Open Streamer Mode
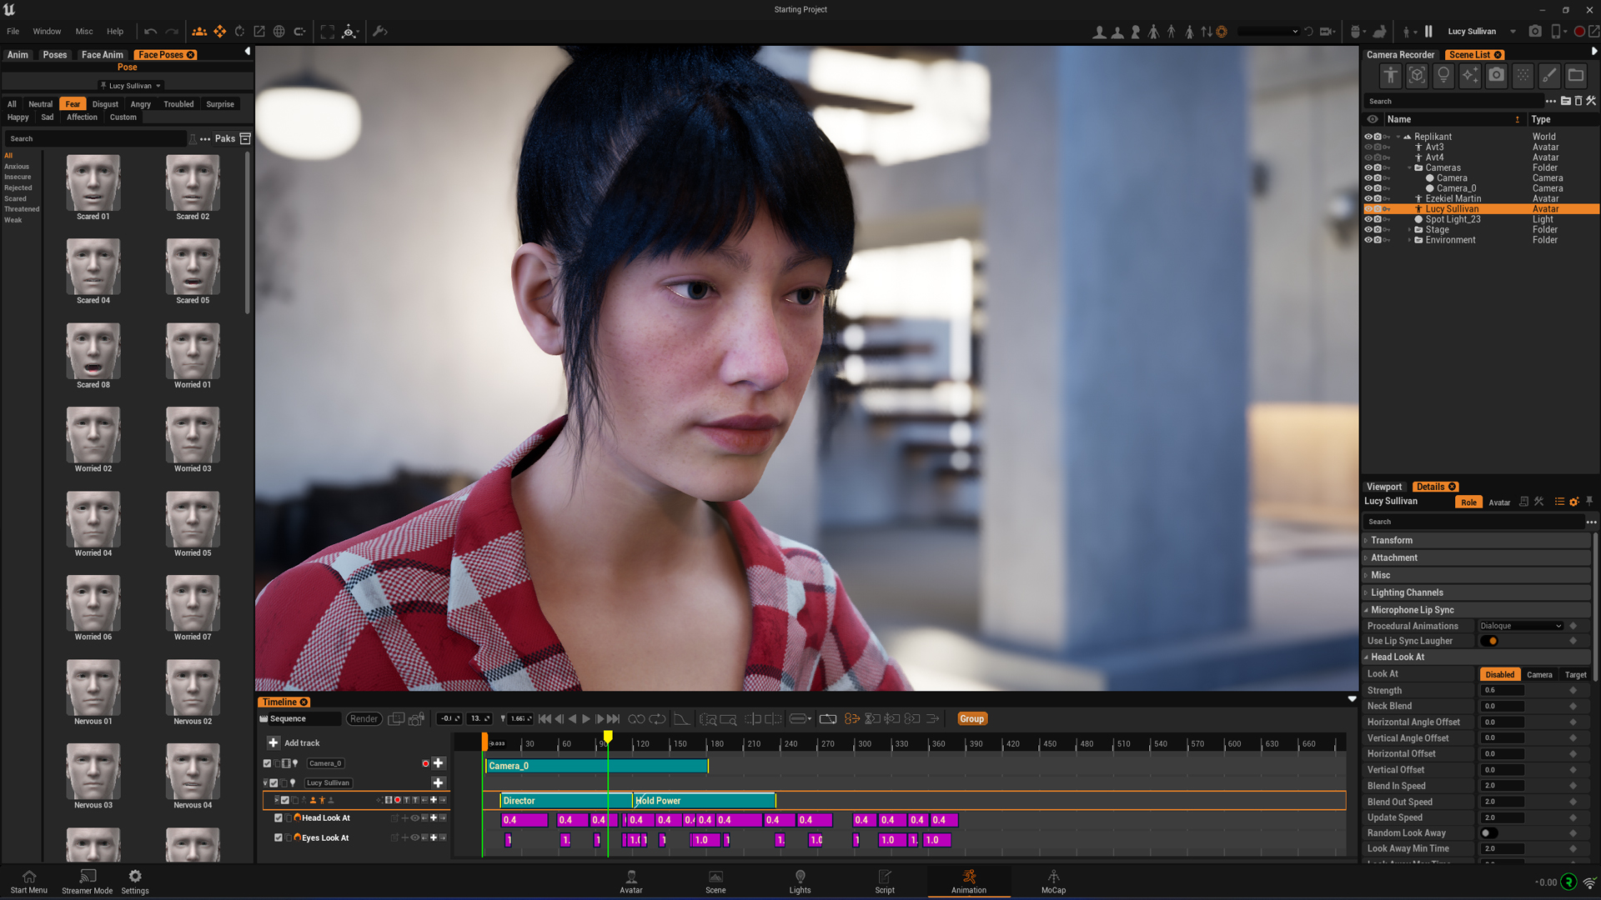Viewport: 1601px width, 900px height. pos(87,881)
